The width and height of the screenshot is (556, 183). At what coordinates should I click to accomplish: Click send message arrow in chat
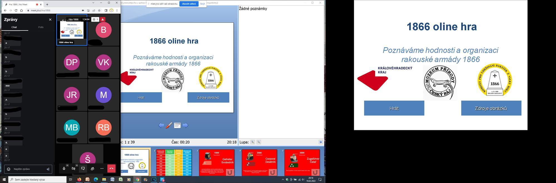pyautogui.click(x=48, y=169)
